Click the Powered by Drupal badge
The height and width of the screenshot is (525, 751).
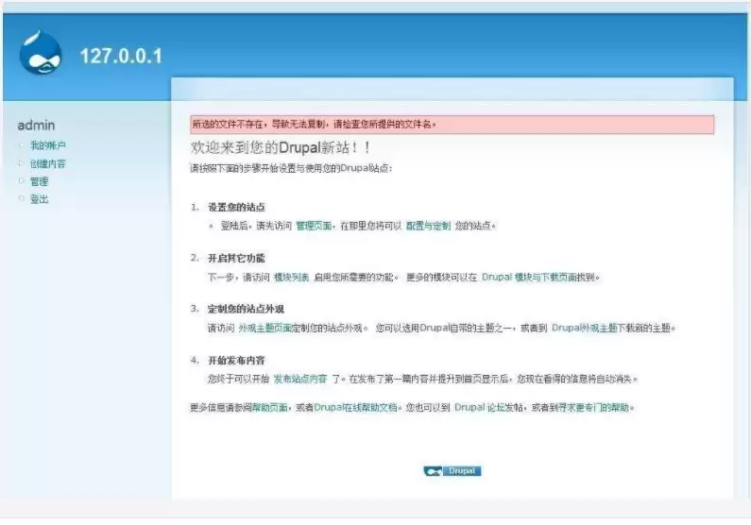pyautogui.click(x=452, y=471)
